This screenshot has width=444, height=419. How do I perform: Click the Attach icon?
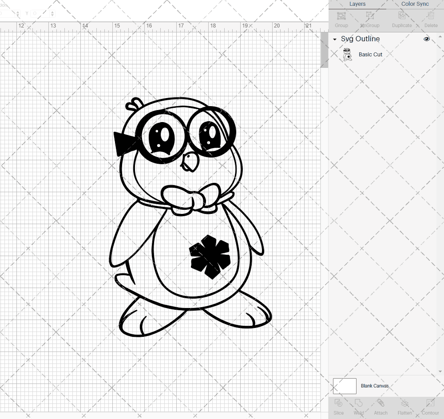381,406
